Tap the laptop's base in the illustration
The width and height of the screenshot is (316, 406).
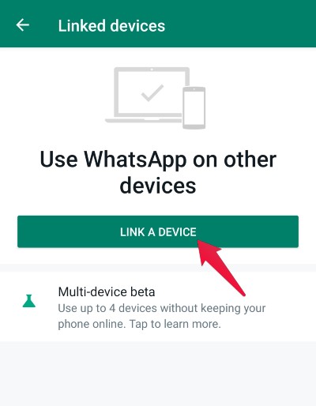click(x=144, y=121)
